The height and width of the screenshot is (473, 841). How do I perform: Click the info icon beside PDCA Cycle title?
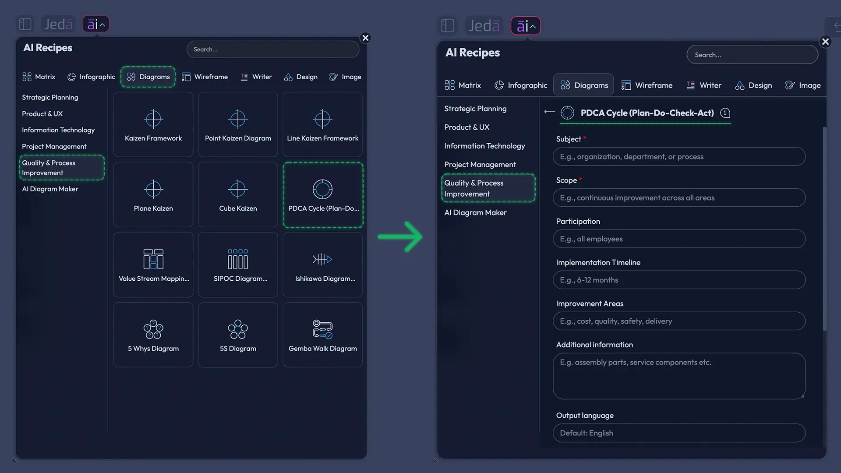725,113
